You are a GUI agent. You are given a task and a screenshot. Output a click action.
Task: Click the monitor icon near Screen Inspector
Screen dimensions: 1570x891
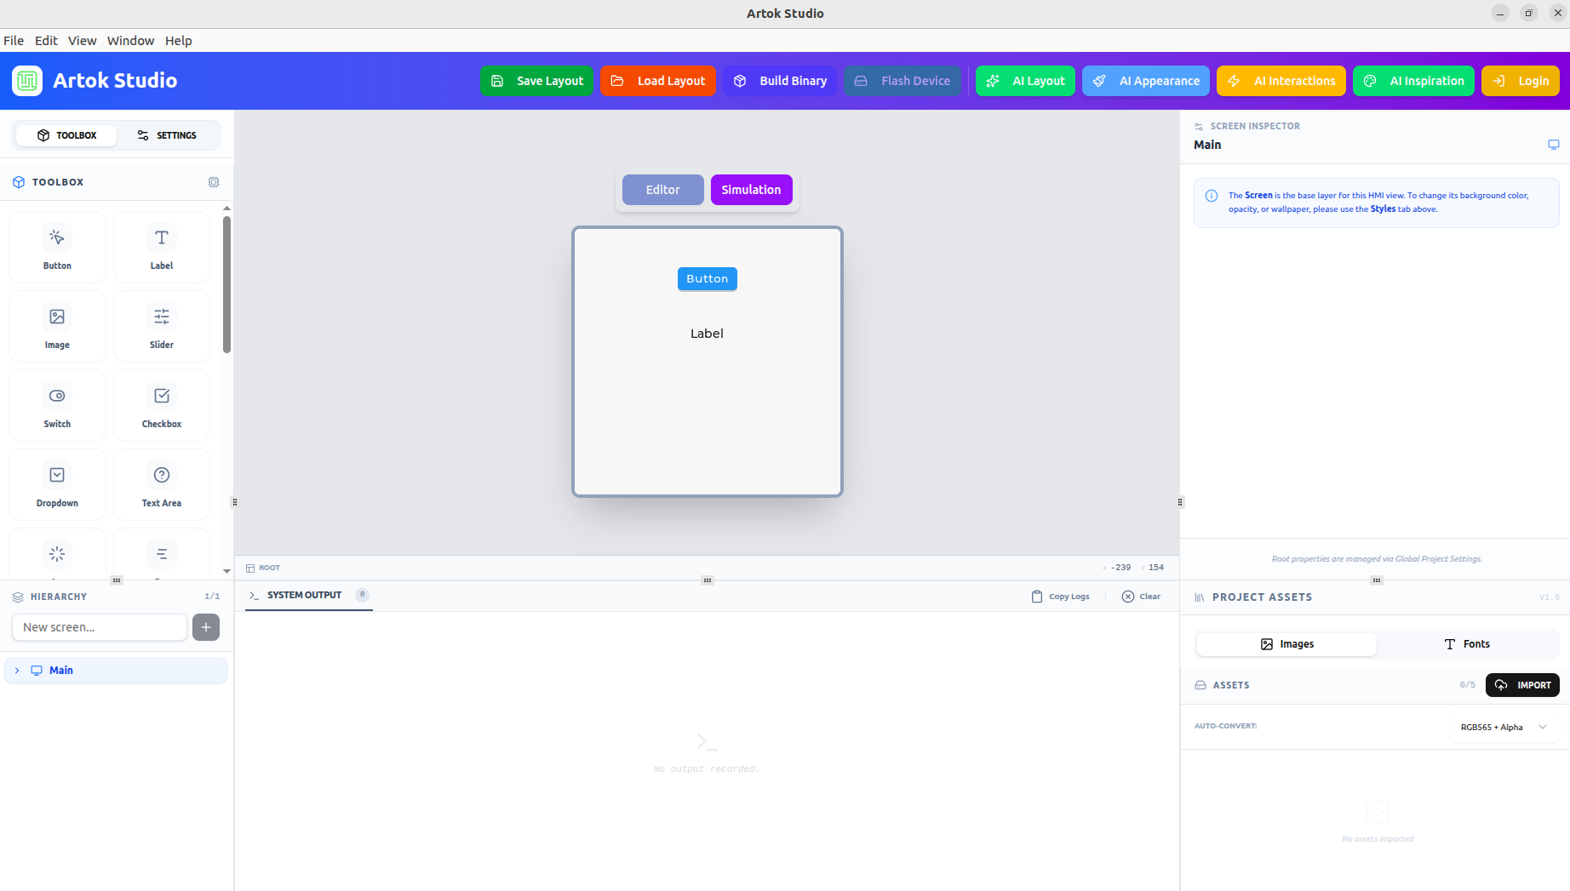pyautogui.click(x=1554, y=144)
